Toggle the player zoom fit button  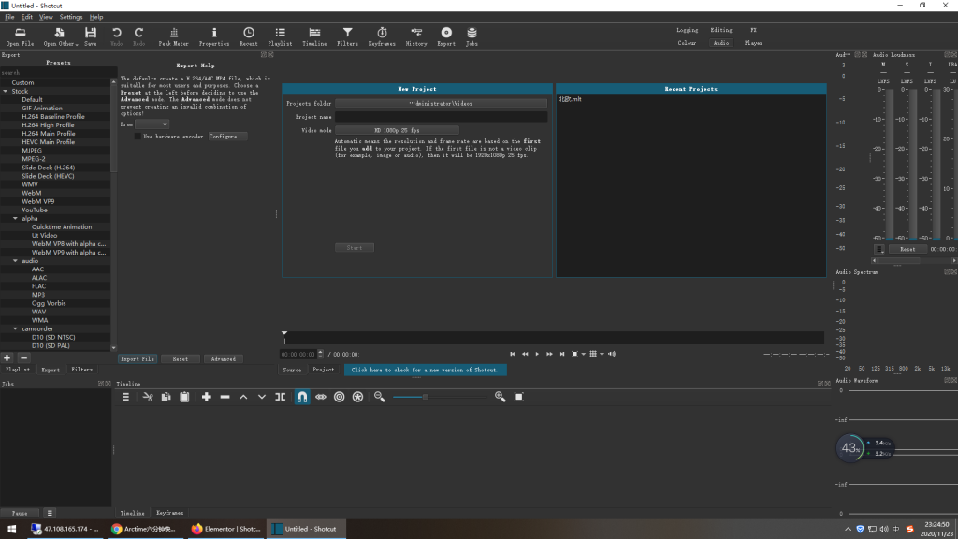pos(575,354)
